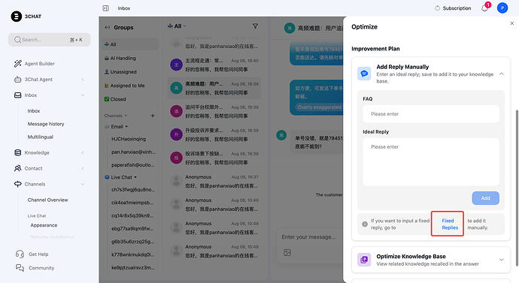Click the Optimize panel vertical scrollbar
Screen dimensions: 519x283
517,188
